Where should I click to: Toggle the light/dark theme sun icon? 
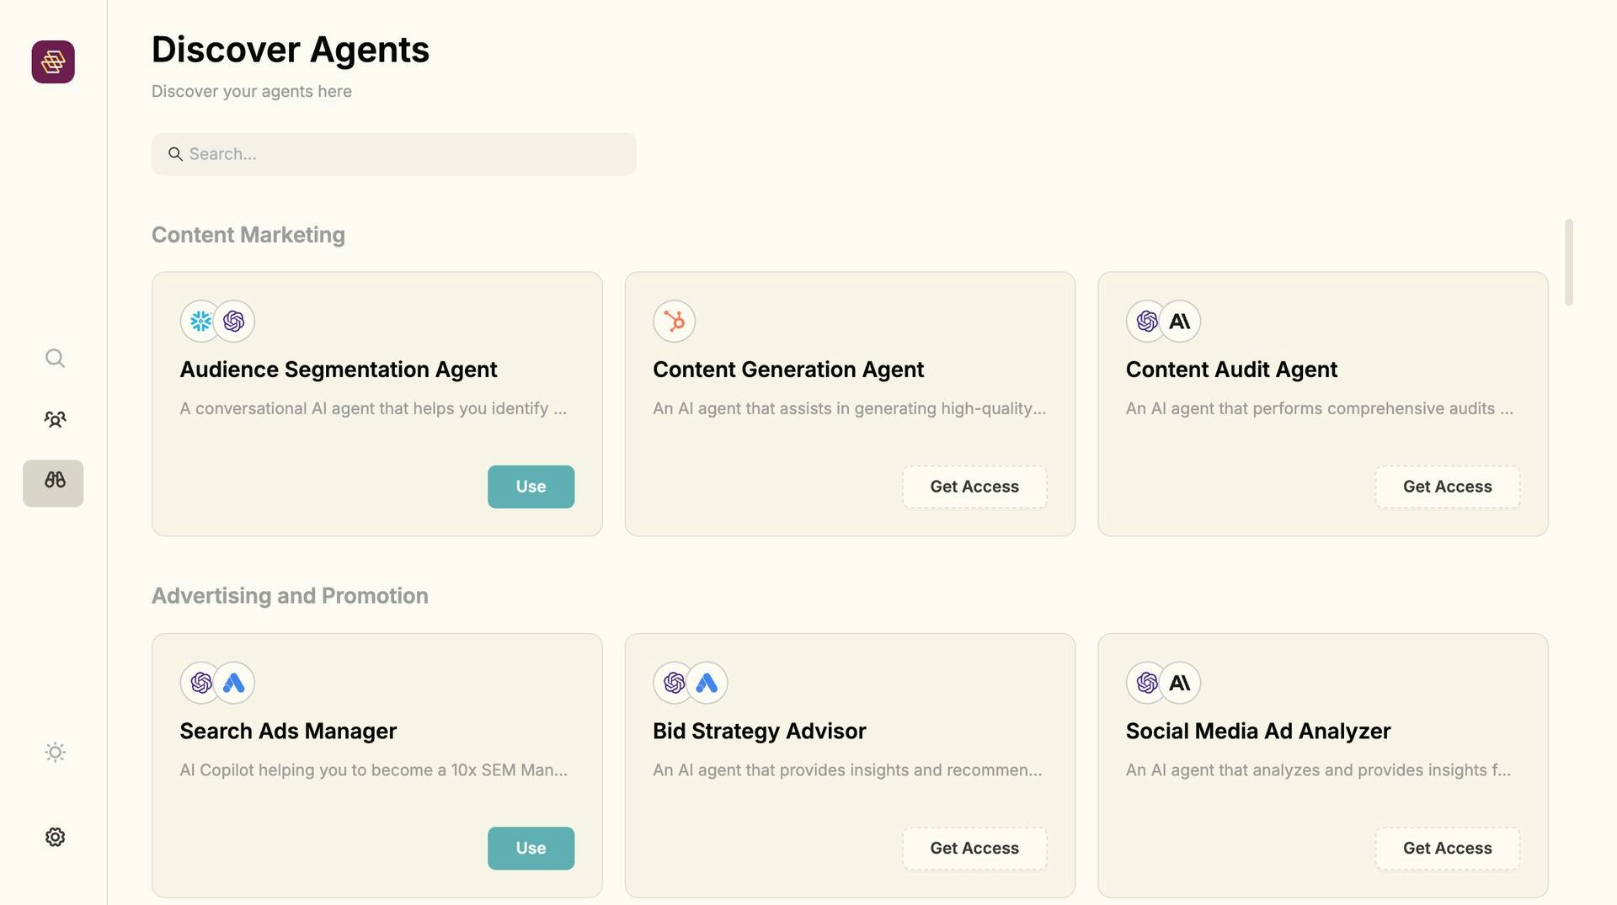(x=54, y=752)
